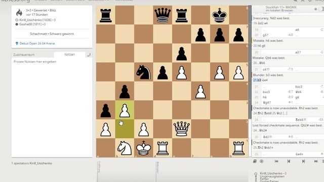The height and width of the screenshot is (182, 324).
Task: Click the black pawn on a3
Action: (x=106, y=110)
